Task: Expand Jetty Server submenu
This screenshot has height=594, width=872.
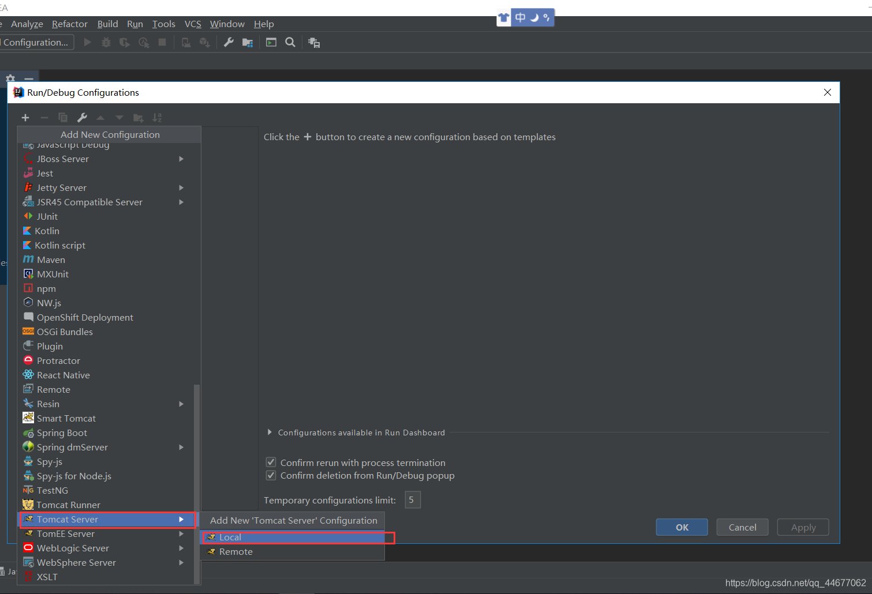Action: tap(181, 187)
